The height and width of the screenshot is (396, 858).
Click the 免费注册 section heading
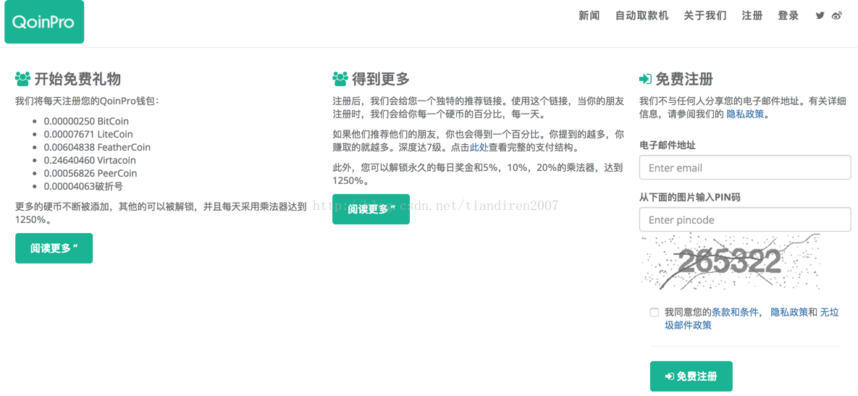(684, 80)
